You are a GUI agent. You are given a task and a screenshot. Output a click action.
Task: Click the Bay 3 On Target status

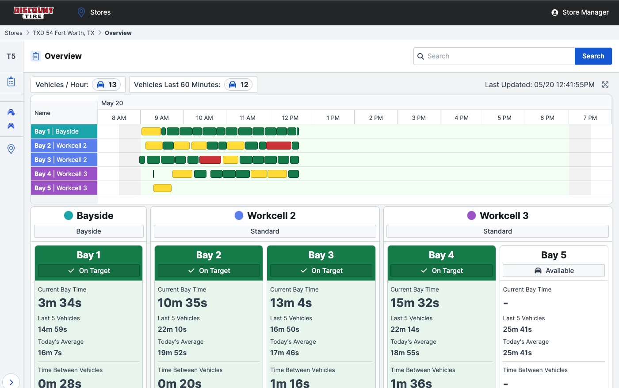(321, 271)
